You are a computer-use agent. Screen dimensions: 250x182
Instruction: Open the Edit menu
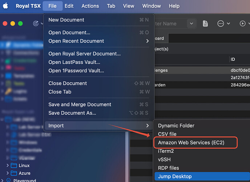coord(69,6)
